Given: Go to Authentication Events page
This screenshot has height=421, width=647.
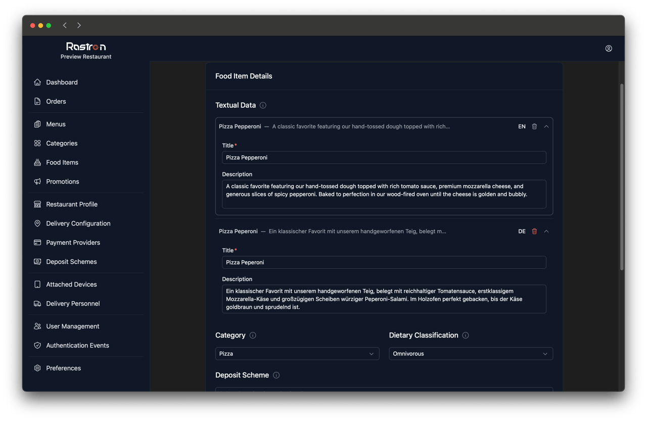Looking at the screenshot, I should click(77, 345).
